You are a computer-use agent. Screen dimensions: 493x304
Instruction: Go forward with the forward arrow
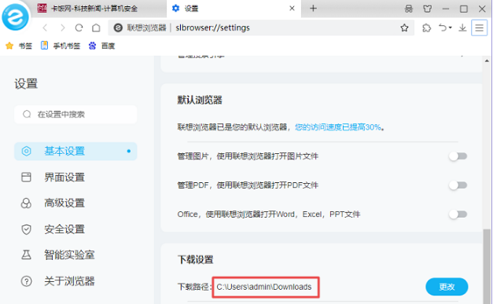(x=62, y=28)
